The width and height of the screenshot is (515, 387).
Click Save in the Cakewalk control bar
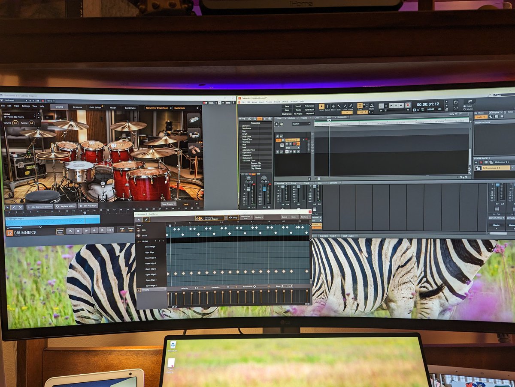[287, 106]
